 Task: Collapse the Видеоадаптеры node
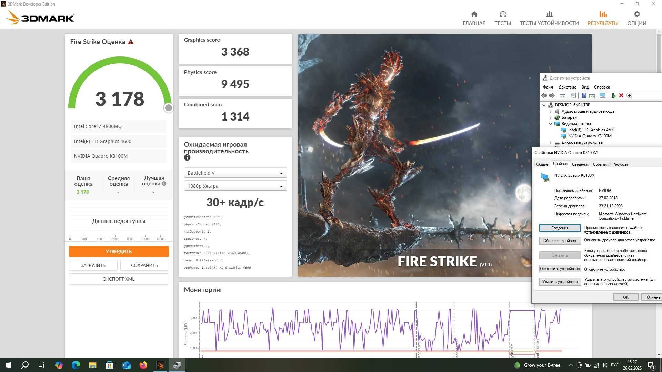pos(551,124)
